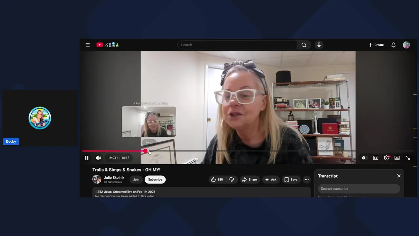Close the Transcript panel
This screenshot has height=236, width=419.
tap(399, 176)
